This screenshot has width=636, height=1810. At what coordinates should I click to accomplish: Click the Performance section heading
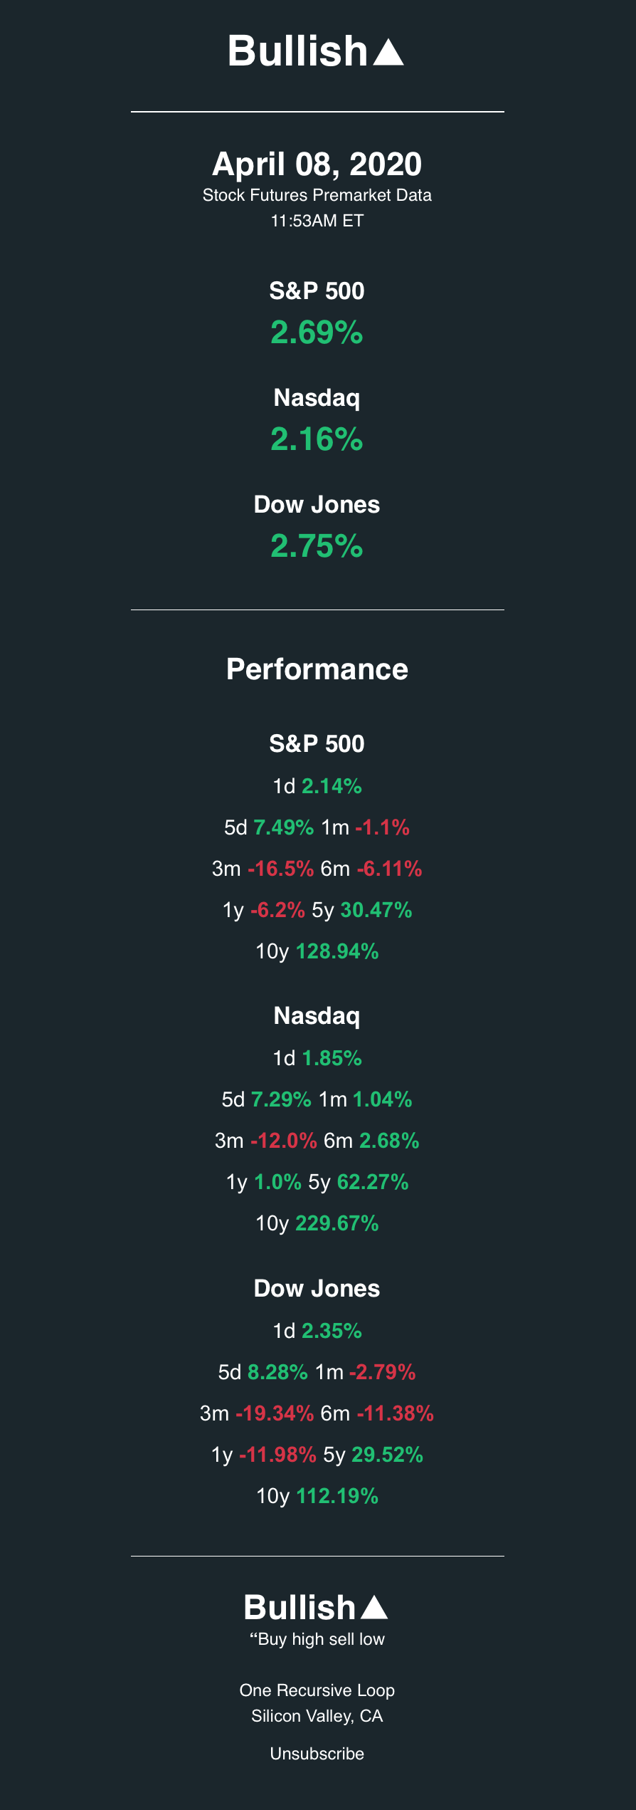(317, 669)
